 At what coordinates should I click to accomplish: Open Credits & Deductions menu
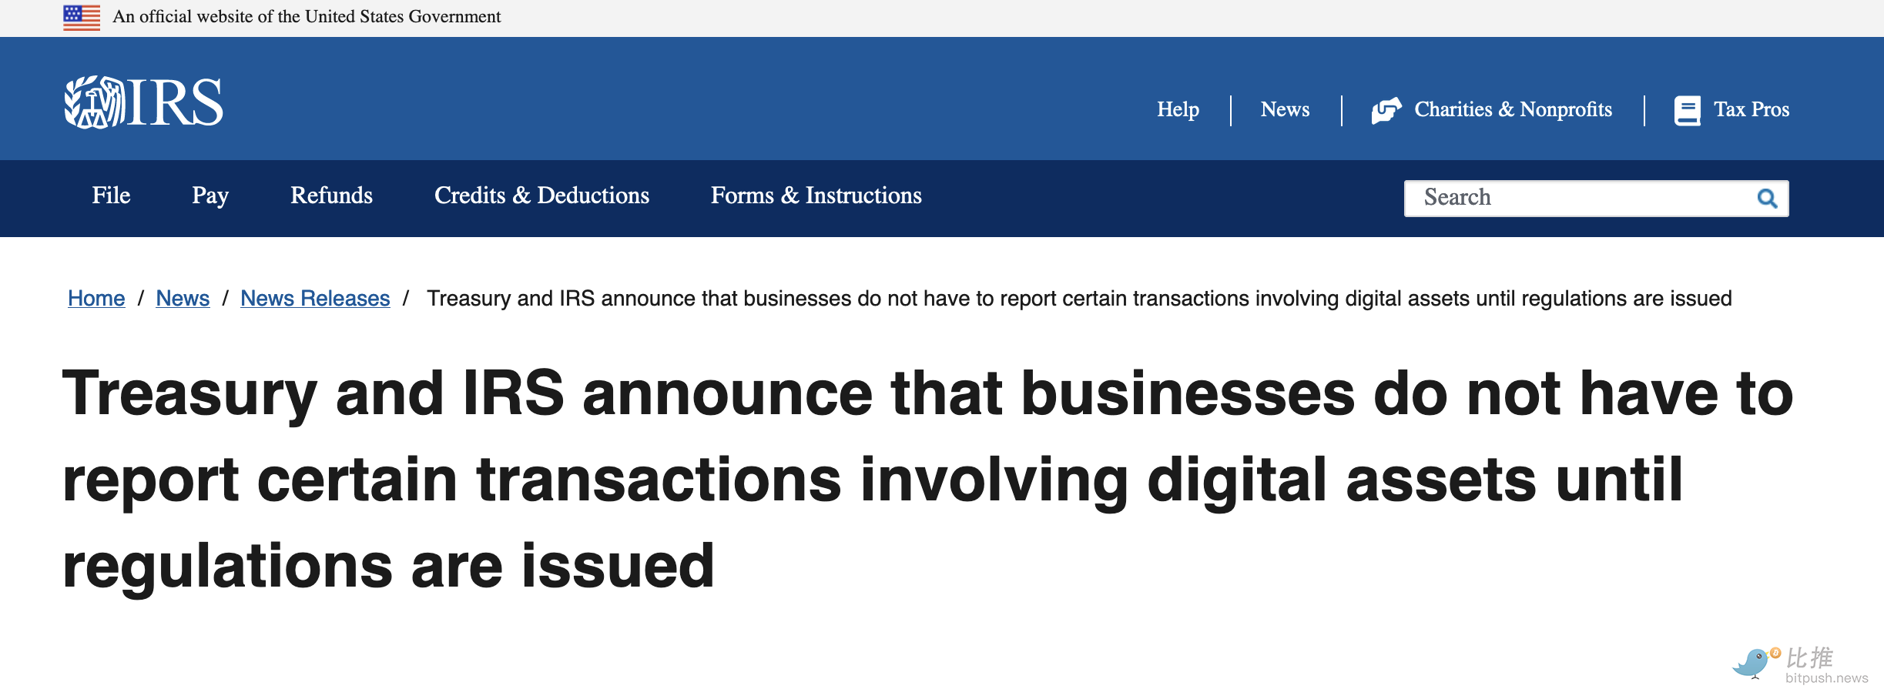(x=541, y=196)
